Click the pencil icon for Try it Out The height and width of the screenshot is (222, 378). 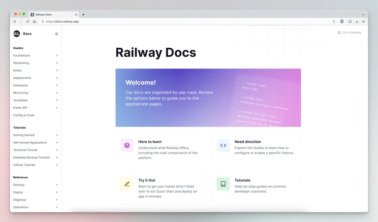click(x=127, y=184)
